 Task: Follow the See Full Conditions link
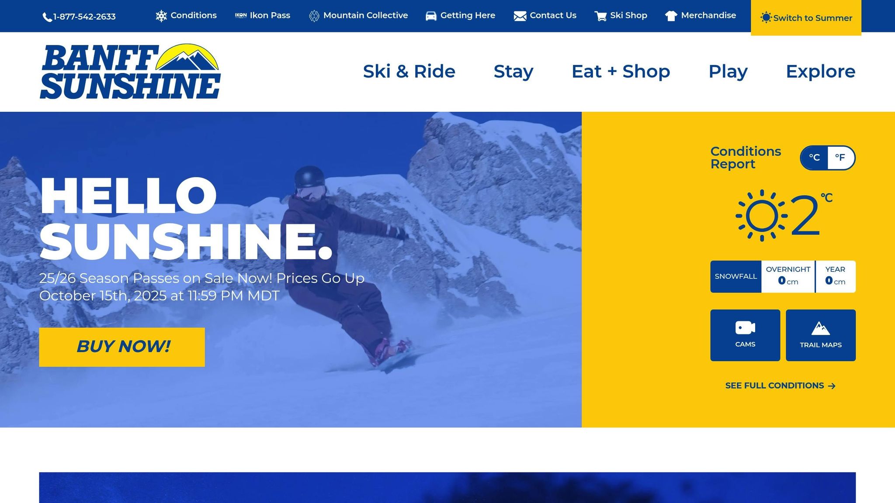[781, 386]
